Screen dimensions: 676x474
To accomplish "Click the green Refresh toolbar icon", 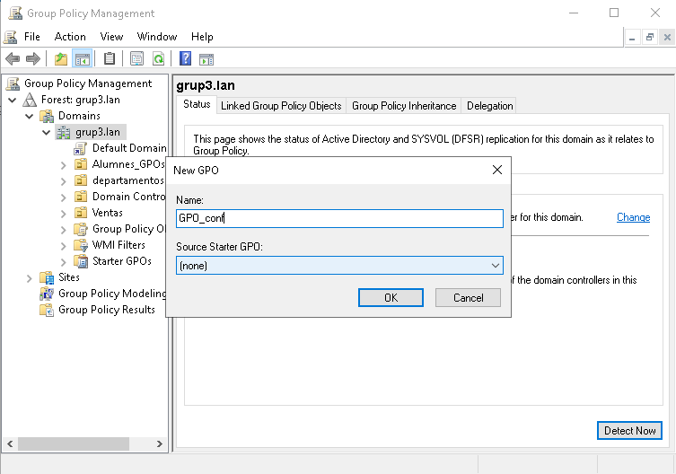I will tap(158, 59).
